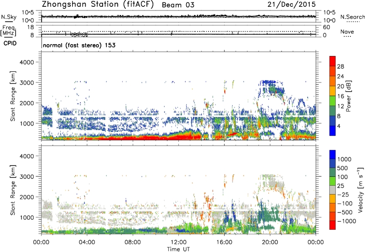Screen dimensions: 365x252
Task: Pick the light green power segment between 12 and 16
Action: [333, 101]
